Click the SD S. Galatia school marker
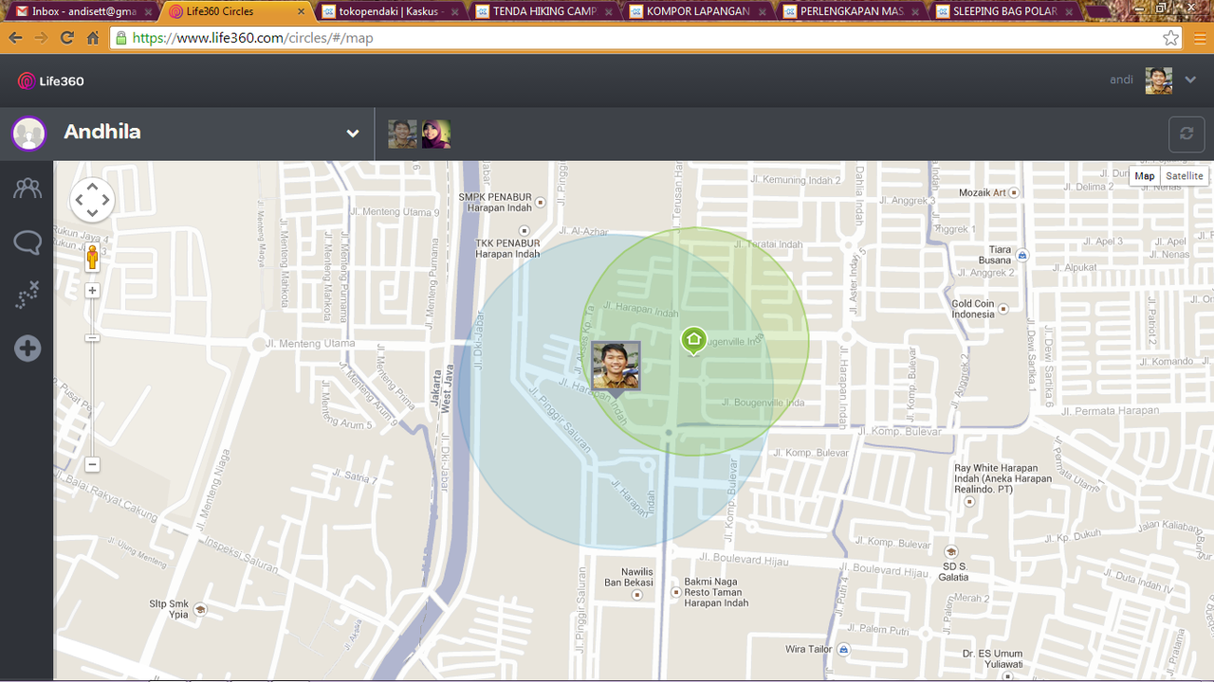This screenshot has width=1214, height=682. (951, 551)
